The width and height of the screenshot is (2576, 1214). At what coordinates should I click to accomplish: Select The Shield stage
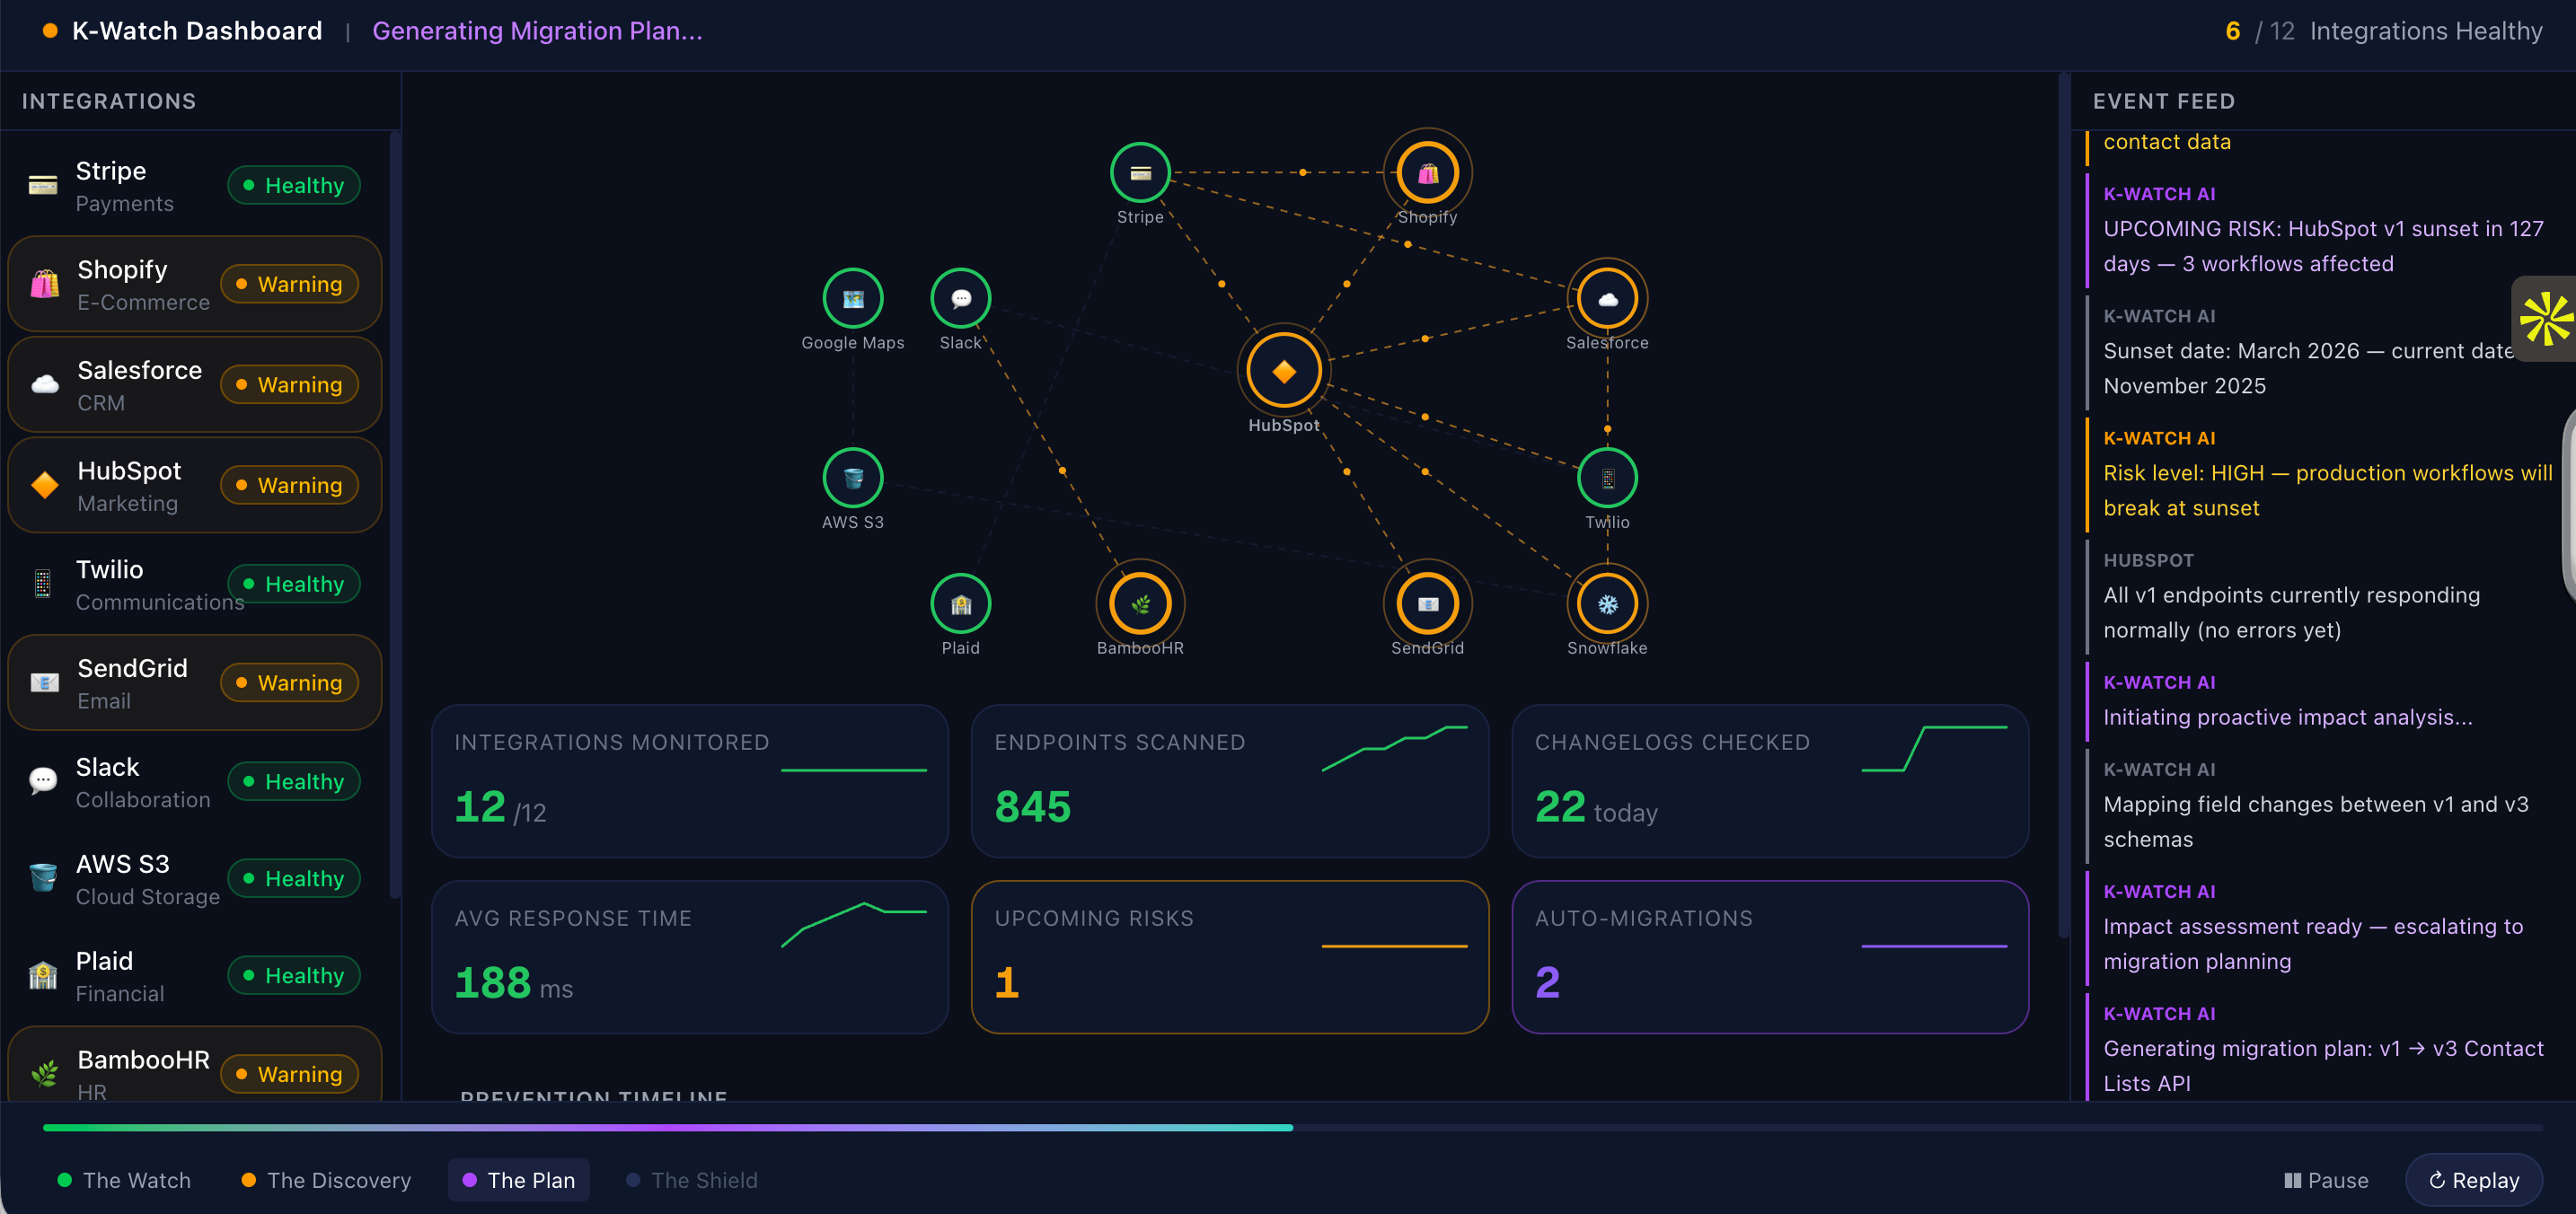(692, 1180)
